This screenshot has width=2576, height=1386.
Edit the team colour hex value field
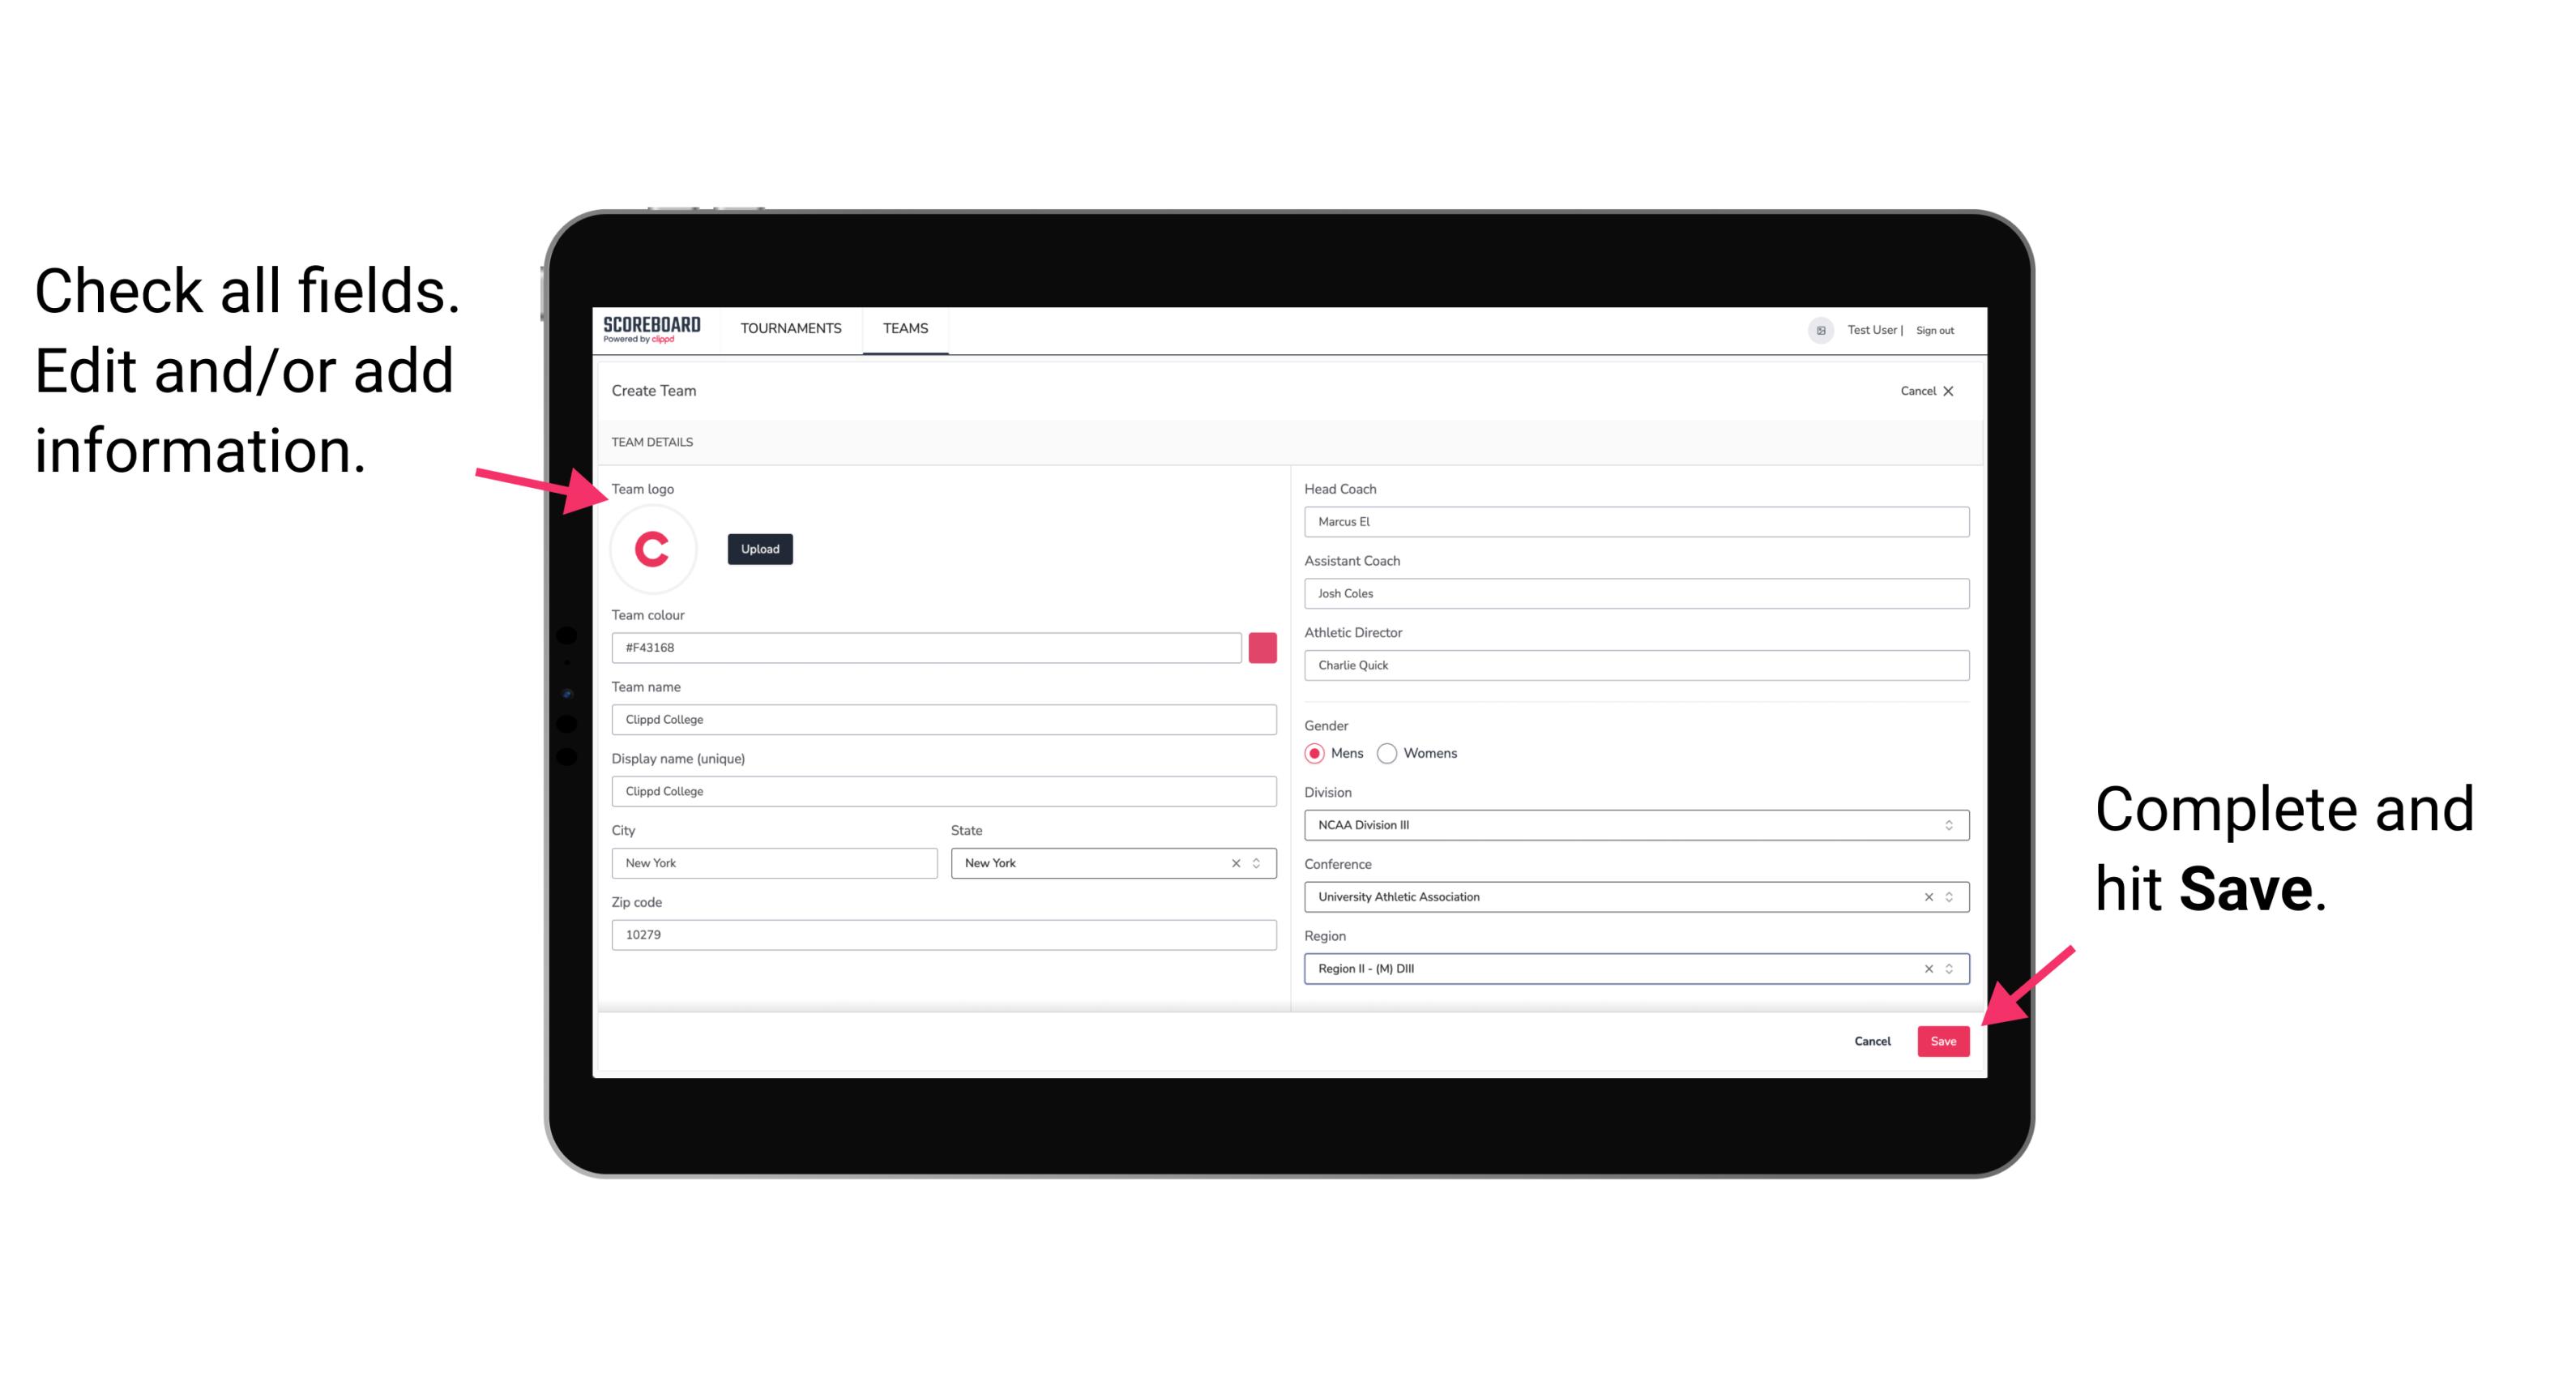(928, 647)
